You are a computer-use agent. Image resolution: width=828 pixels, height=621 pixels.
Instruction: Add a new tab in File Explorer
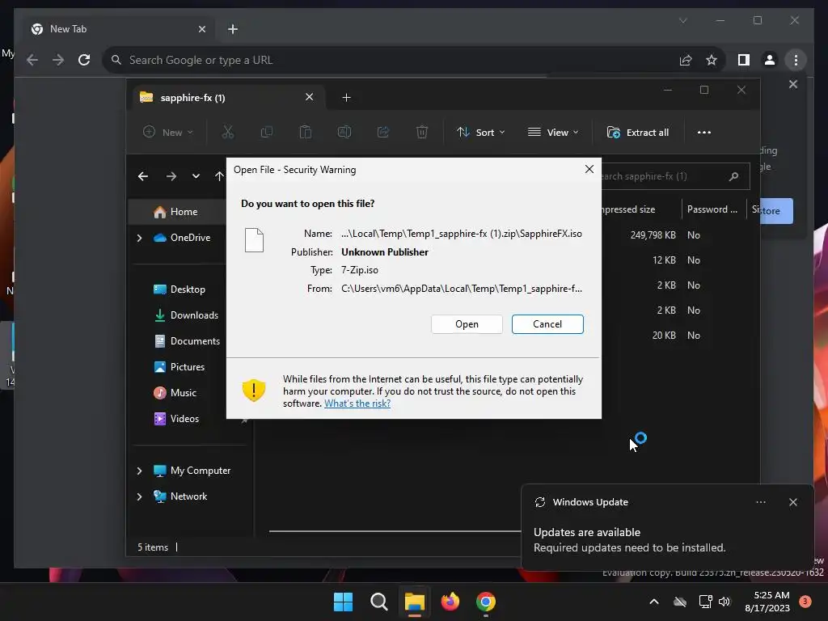coord(346,98)
